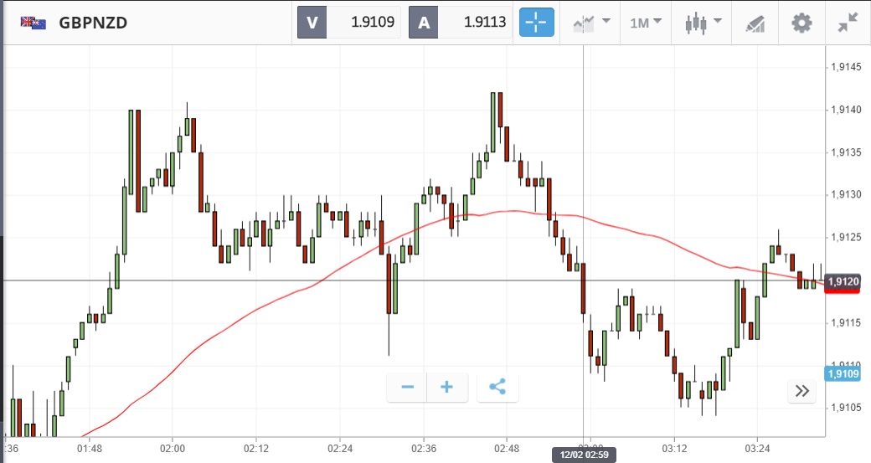Viewport: 871px width, 463px height.
Task: Click the red 1,9120 price label
Action: tap(843, 282)
